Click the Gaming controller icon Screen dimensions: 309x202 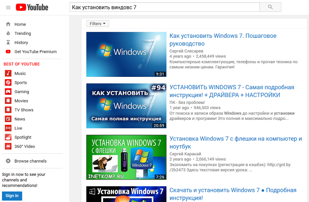tap(8, 92)
